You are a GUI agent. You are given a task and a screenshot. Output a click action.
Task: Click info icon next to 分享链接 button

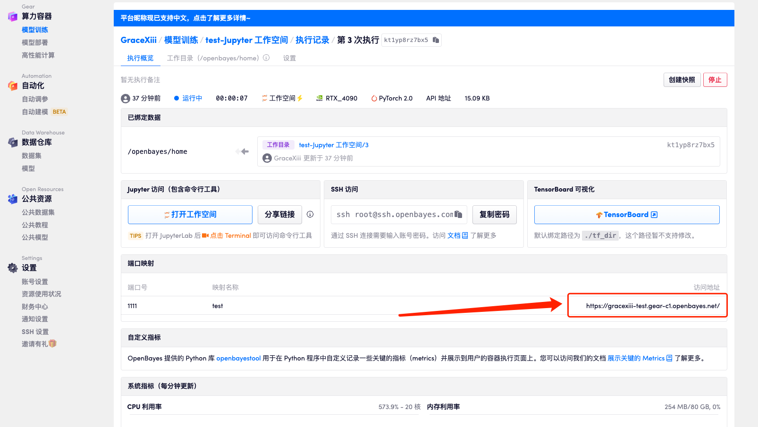pos(310,214)
